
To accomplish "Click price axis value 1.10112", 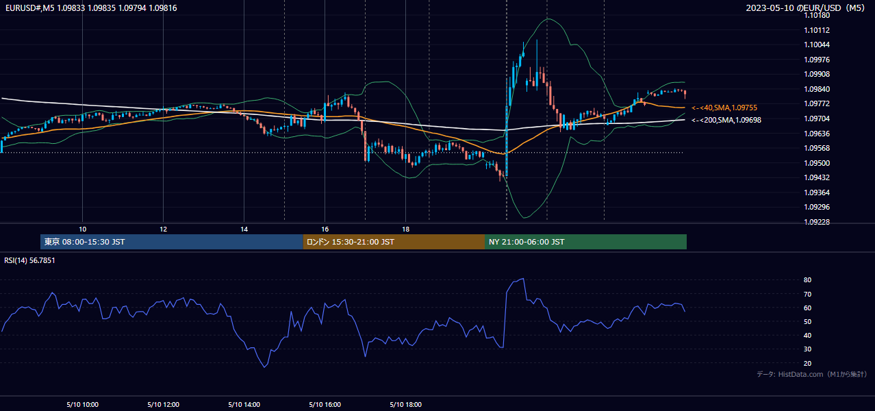I will pos(817,30).
